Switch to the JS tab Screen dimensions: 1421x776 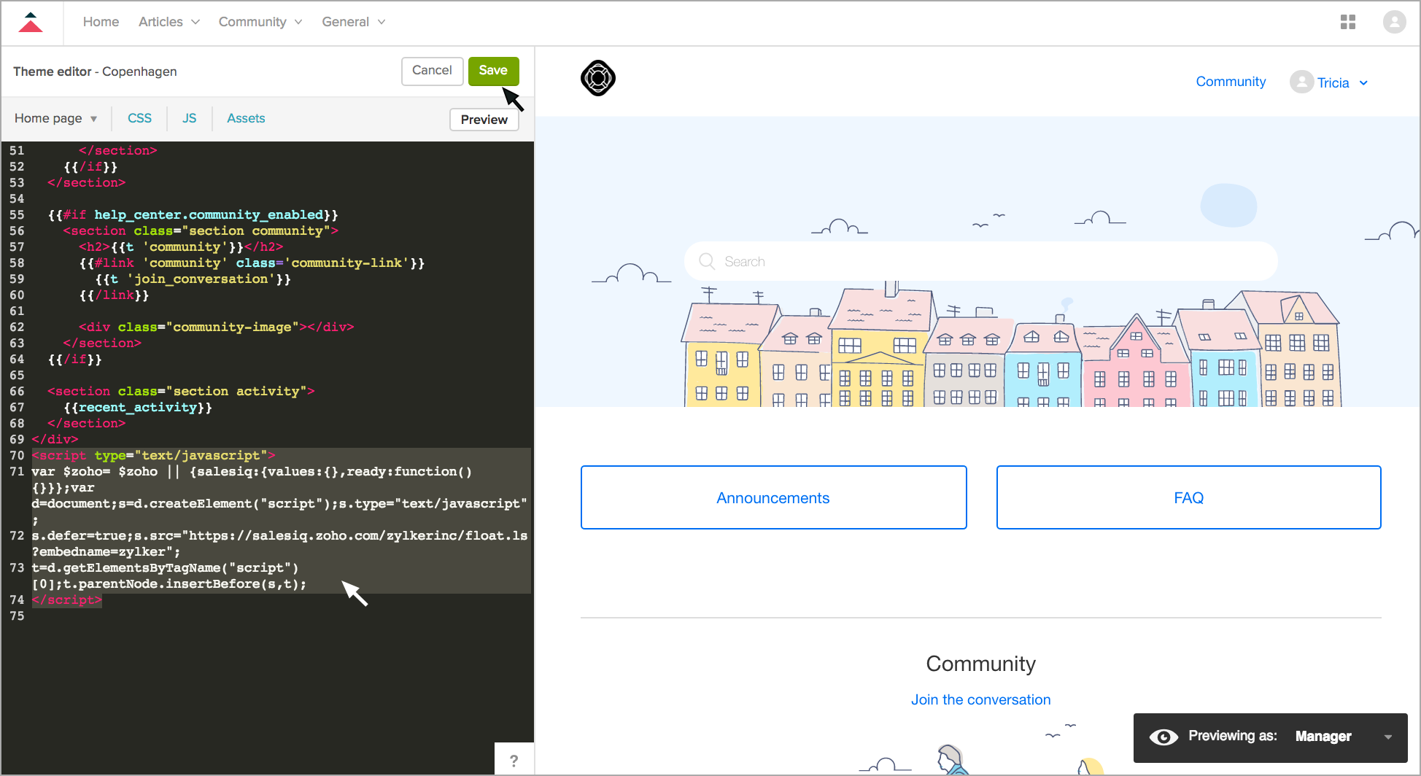click(190, 118)
